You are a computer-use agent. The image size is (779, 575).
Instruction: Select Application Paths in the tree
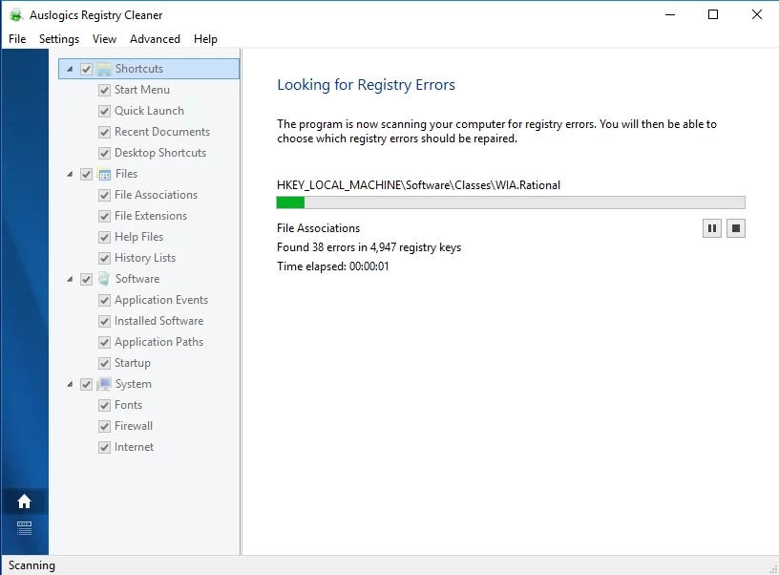[x=159, y=342]
